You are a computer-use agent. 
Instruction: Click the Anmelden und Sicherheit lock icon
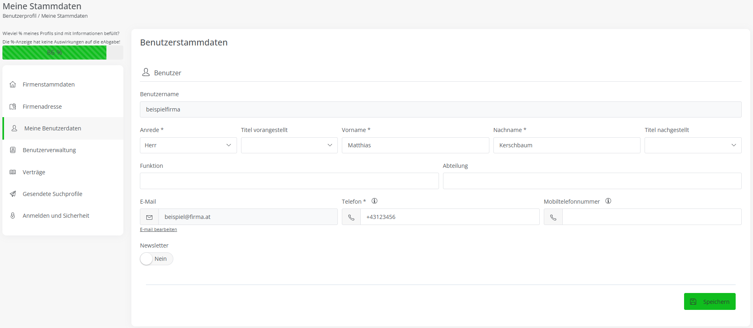coord(13,216)
